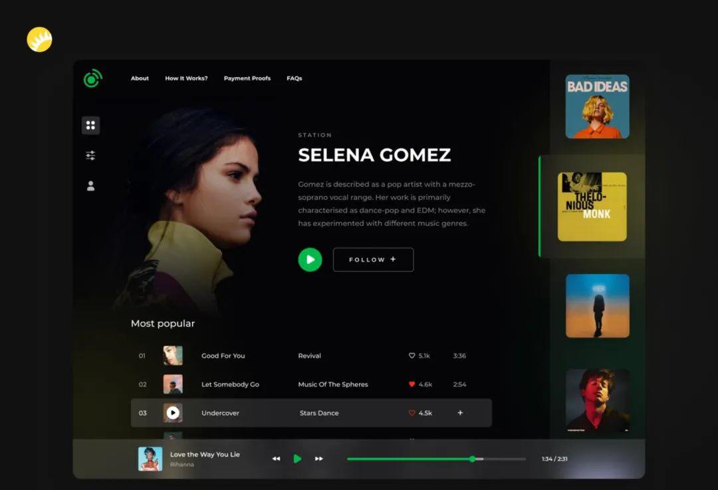This screenshot has width=718, height=490.
Task: Open the FAQs menu item
Action: (x=295, y=78)
